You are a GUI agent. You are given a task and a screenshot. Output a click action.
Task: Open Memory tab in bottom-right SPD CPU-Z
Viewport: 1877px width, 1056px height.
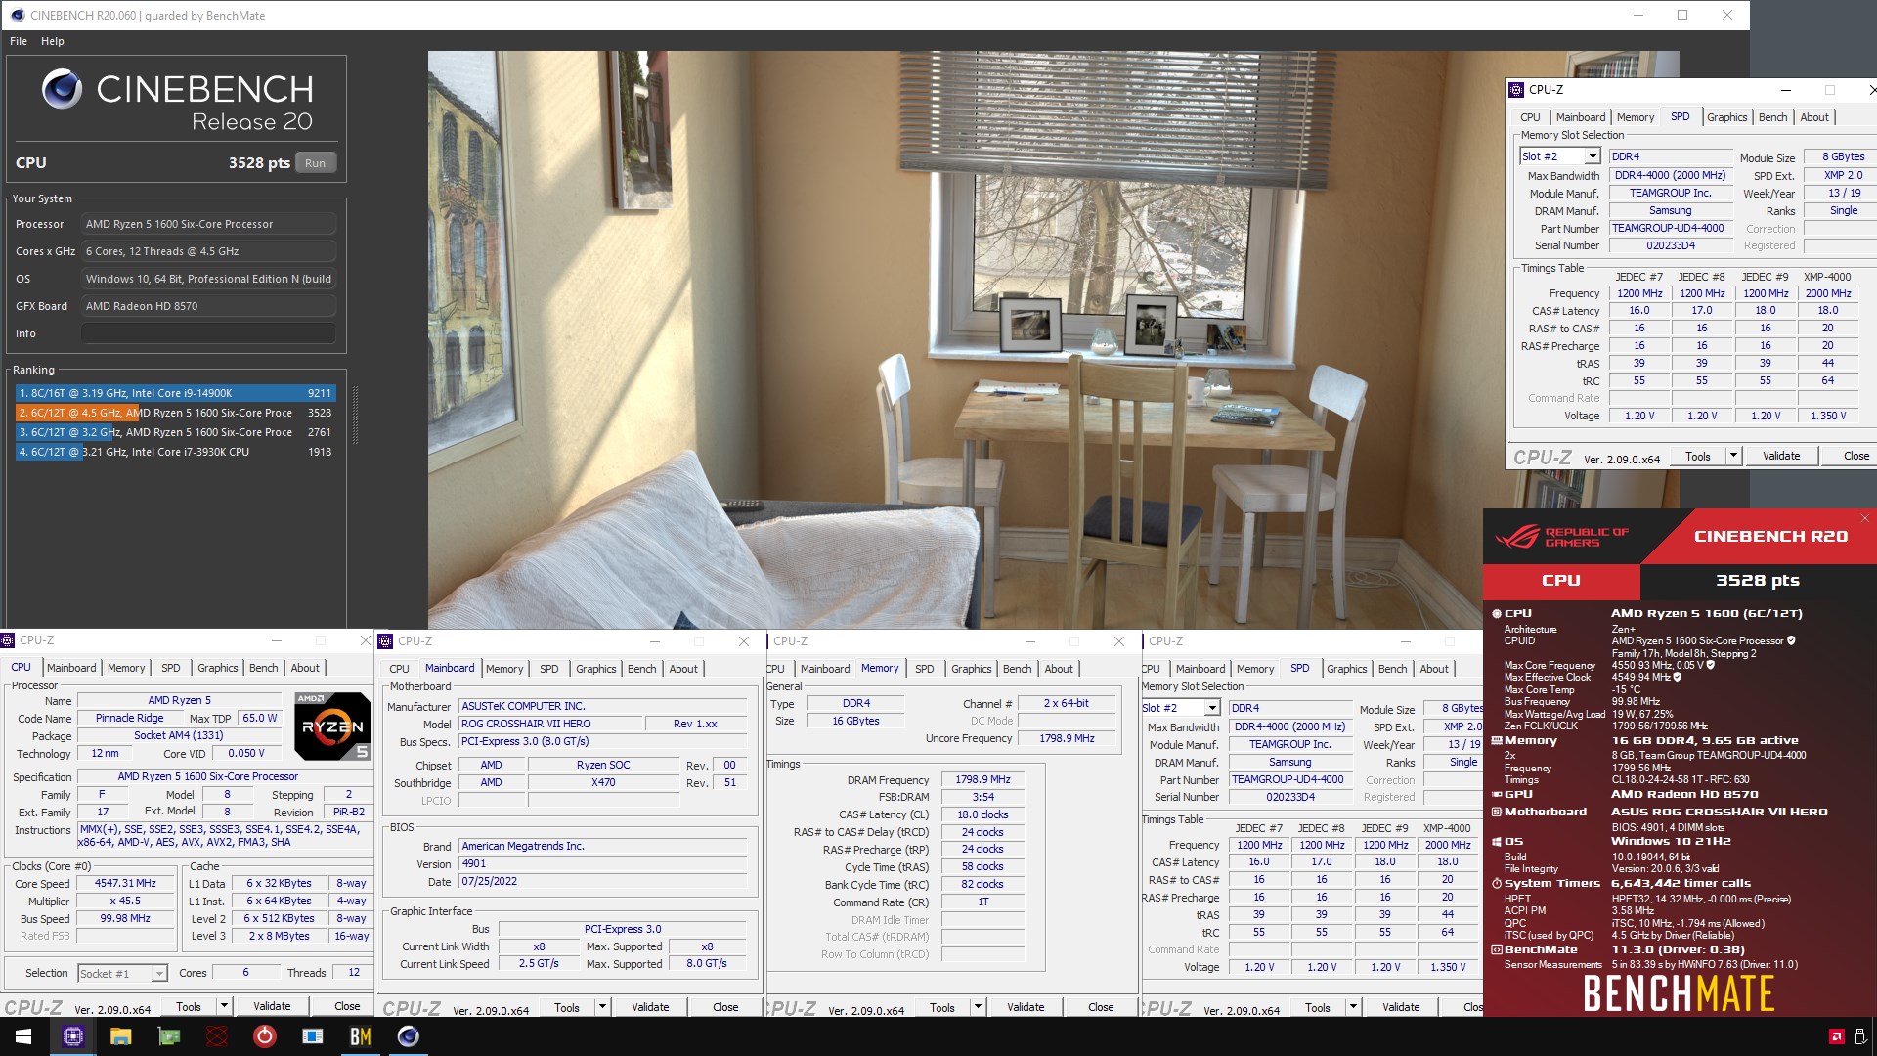click(1254, 669)
